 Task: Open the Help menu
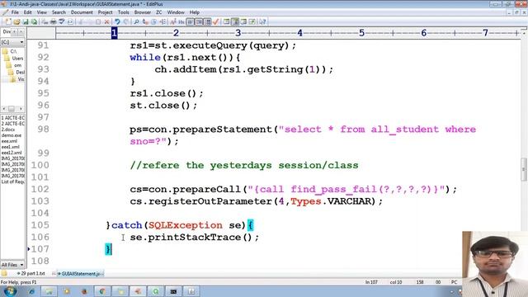click(195, 12)
